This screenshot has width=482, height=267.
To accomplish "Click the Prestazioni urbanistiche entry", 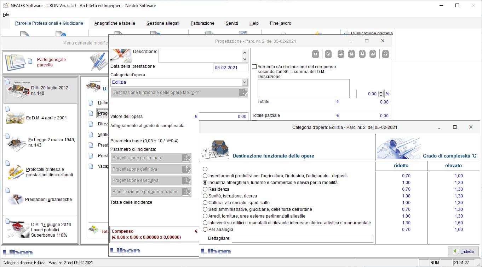I will (48, 200).
